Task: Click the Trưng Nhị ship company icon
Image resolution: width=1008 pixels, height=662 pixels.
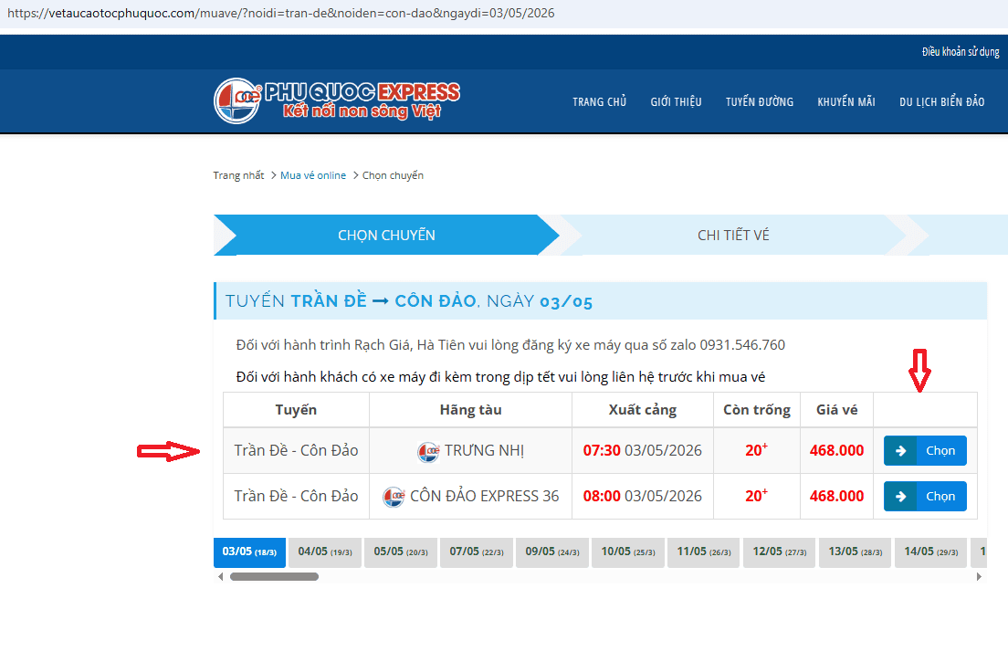Action: pos(428,452)
